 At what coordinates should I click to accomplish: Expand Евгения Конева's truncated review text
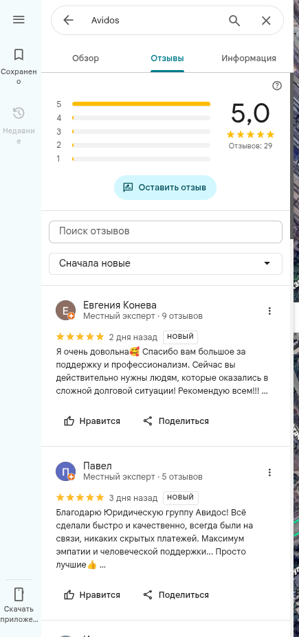coord(265,392)
